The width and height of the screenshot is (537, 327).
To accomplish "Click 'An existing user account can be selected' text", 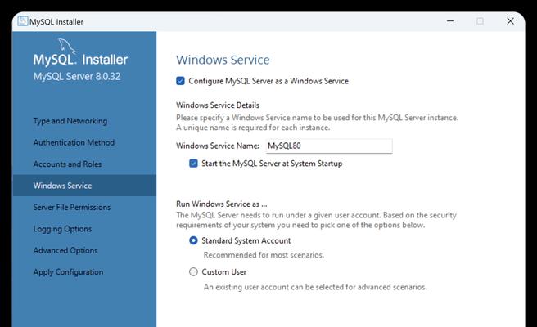I will (315, 287).
